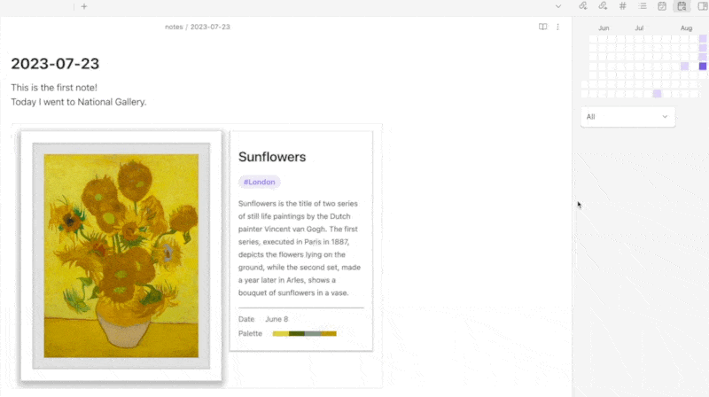Click the 2023-07-23 note title
709x397 pixels.
[55, 64]
